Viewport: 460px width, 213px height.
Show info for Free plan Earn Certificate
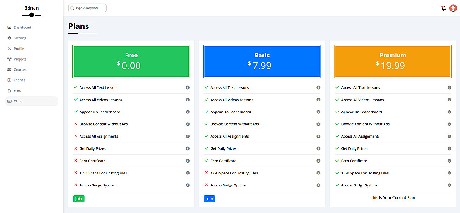(188, 161)
